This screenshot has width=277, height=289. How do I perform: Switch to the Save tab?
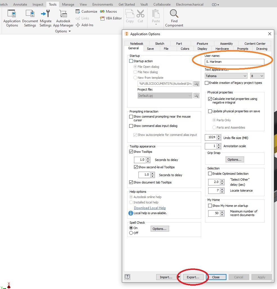pyautogui.click(x=150, y=49)
